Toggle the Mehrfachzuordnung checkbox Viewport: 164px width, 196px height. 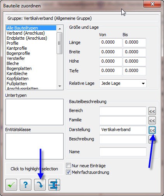coord(68,172)
